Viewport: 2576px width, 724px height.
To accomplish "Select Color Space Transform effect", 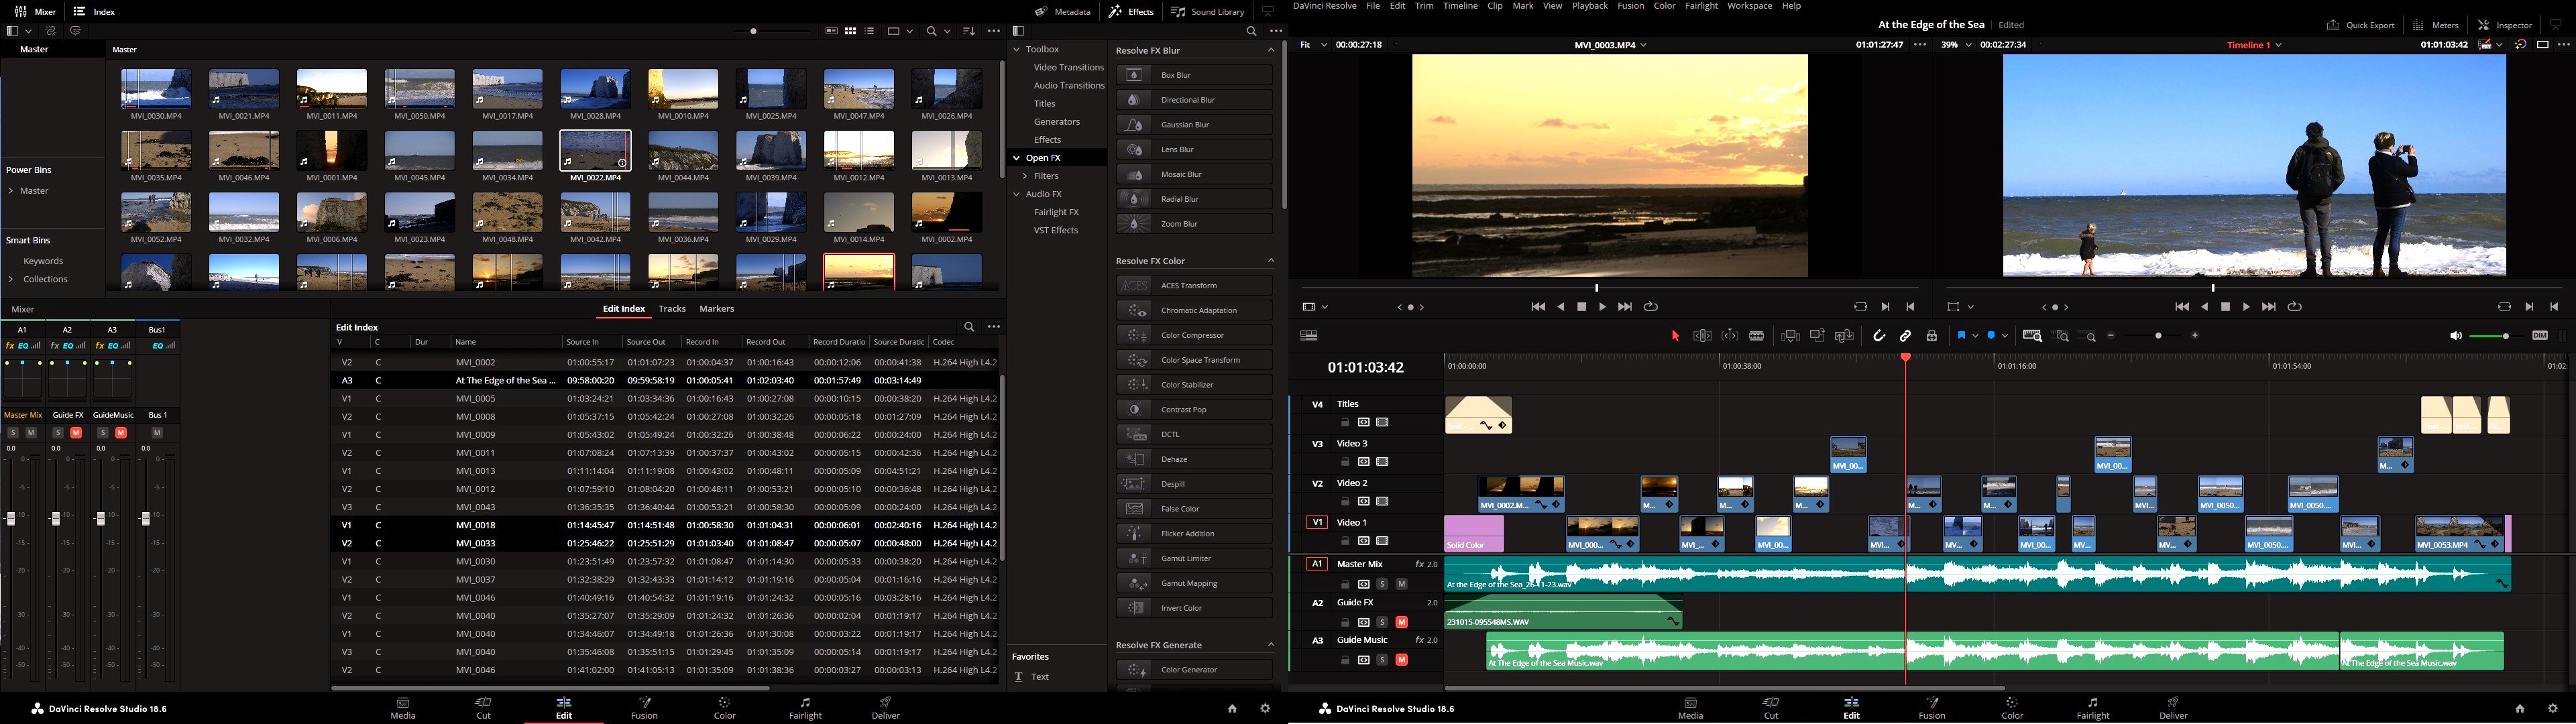I will [1194, 360].
